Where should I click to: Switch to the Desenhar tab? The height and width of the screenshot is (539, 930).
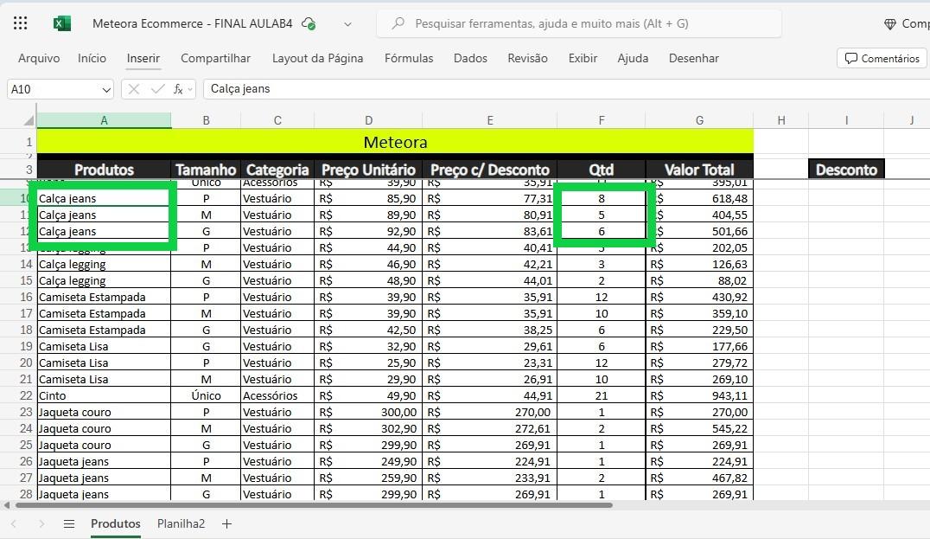693,58
